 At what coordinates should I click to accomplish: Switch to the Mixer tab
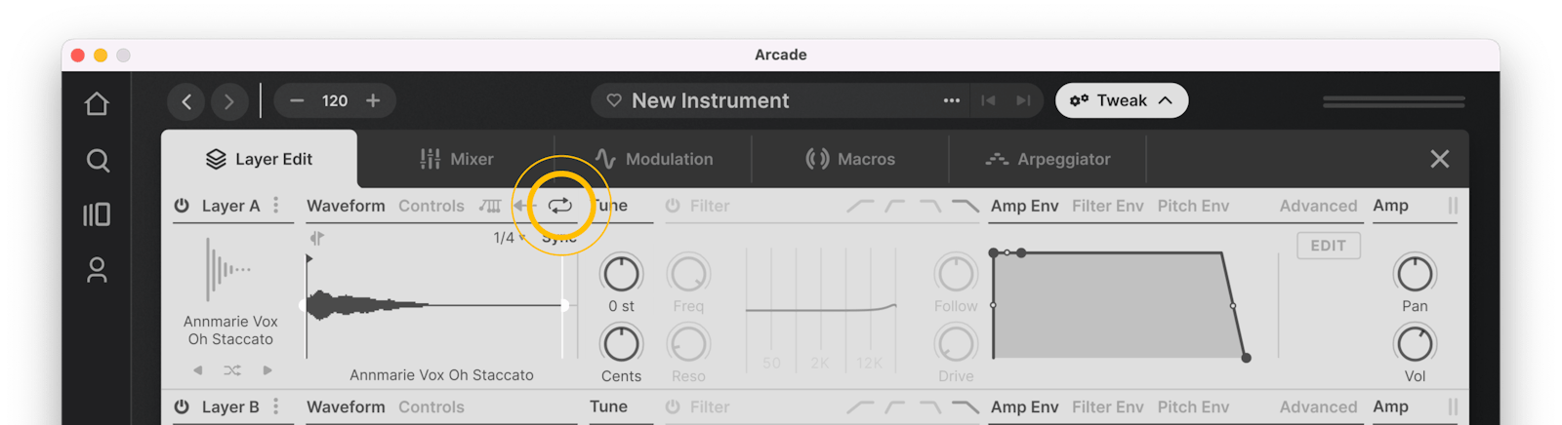pos(457,159)
